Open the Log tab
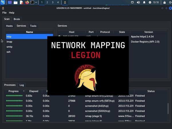Screen dimensions: 172x129 coord(22,85)
